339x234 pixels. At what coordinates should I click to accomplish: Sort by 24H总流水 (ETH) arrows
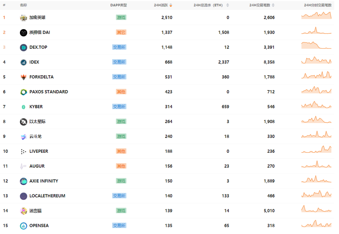click(227, 5)
